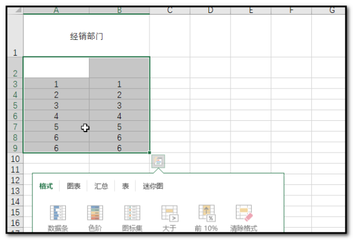Click cell B3 containing 1
This screenshot has height=240, width=353.
pos(119,84)
